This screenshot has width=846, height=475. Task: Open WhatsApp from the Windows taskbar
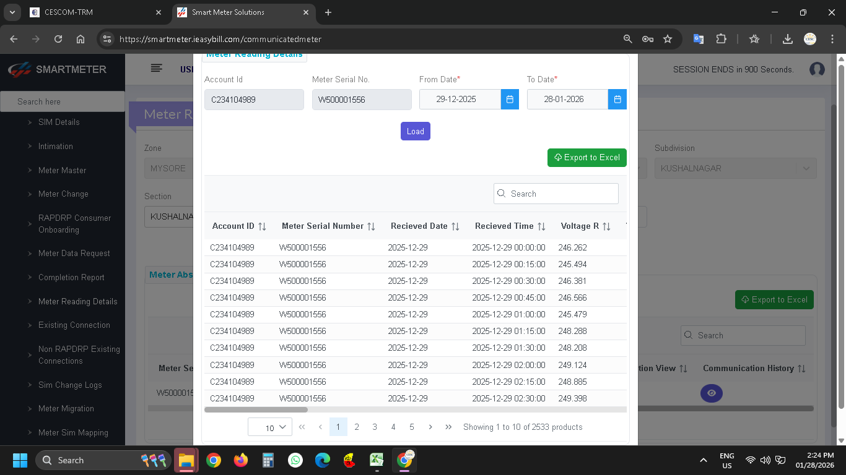click(x=295, y=460)
